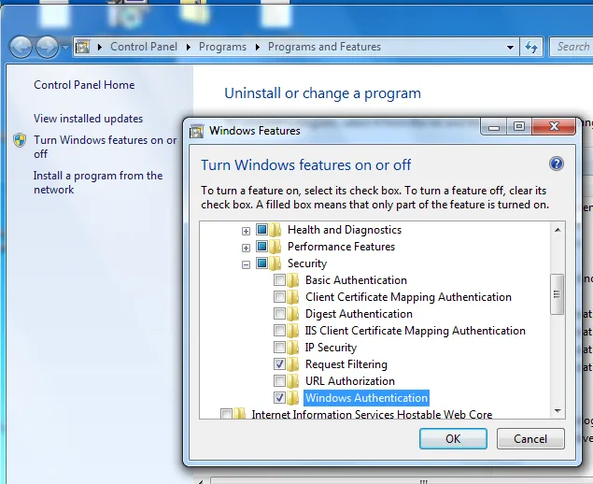Click the Basic Authentication folder icon
Image resolution: width=593 pixels, height=484 pixels.
click(292, 280)
